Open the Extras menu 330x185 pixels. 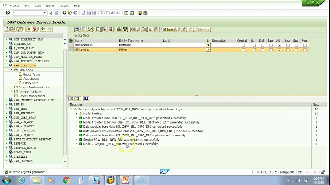coord(50,5)
